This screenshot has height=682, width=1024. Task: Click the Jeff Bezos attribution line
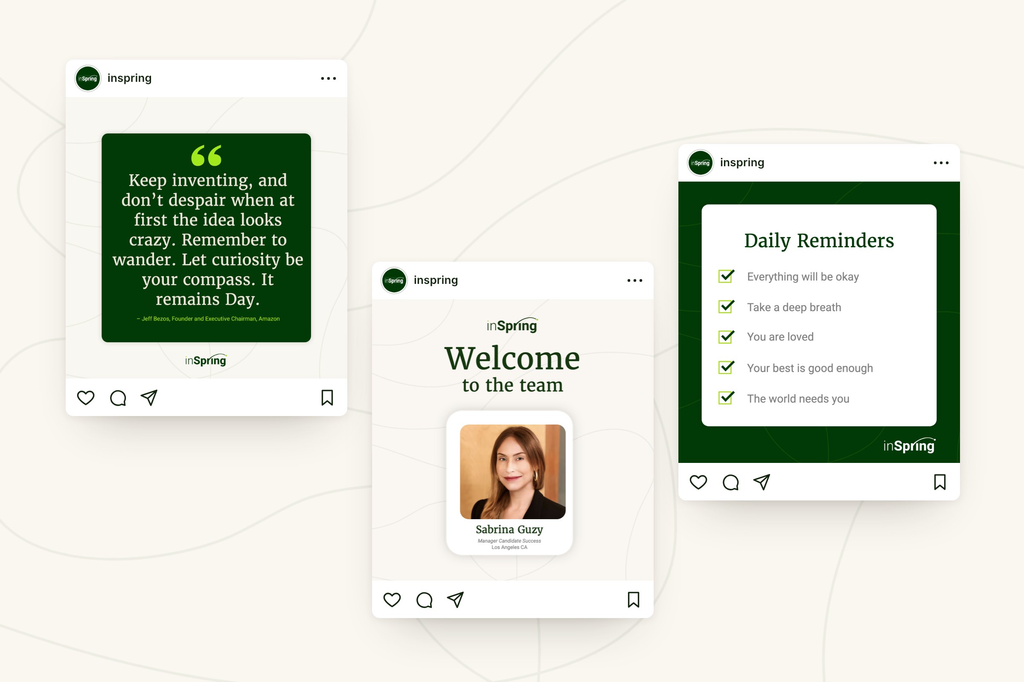(208, 319)
